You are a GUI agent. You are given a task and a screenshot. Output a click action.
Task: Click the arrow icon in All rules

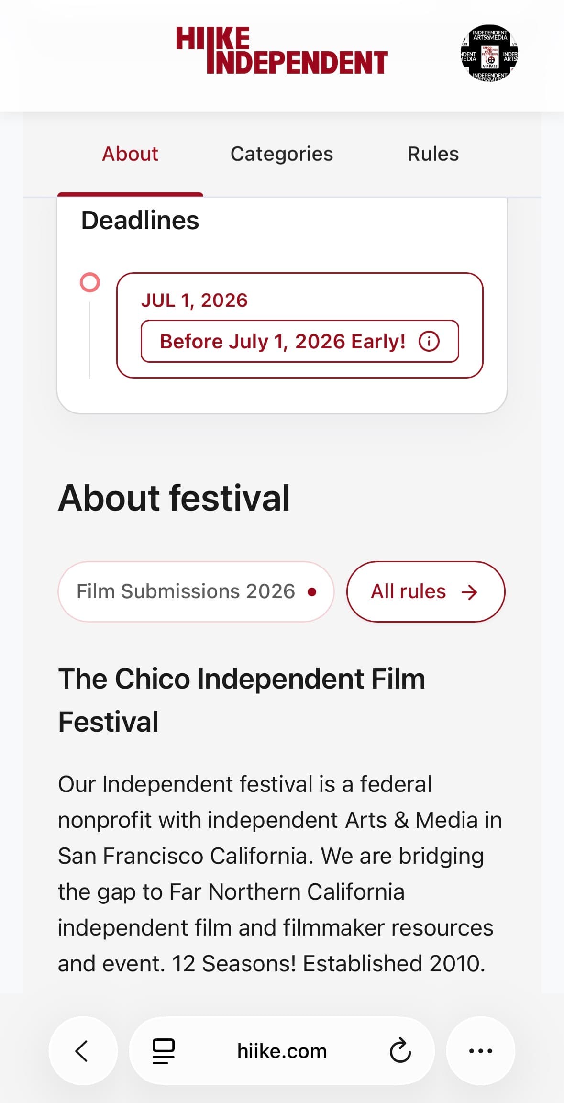point(469,592)
